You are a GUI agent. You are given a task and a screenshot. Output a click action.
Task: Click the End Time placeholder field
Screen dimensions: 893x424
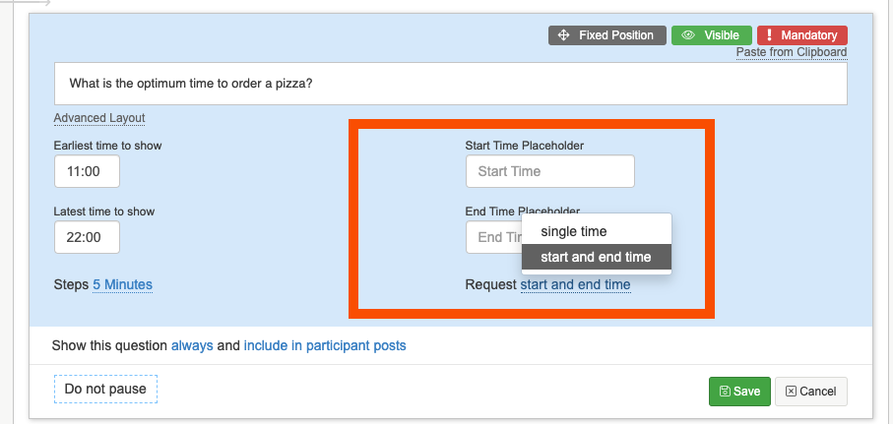pos(492,237)
